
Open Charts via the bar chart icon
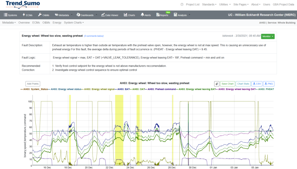coord(125,15)
